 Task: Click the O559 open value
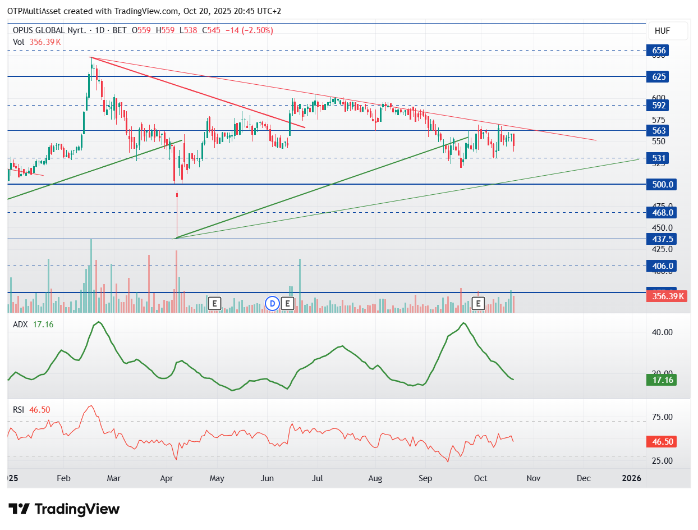click(141, 30)
